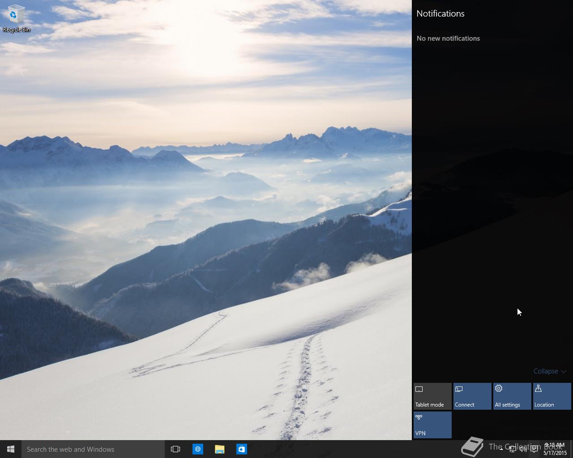The image size is (573, 458).
Task: Open File Explorer from the taskbar
Action: 219,449
